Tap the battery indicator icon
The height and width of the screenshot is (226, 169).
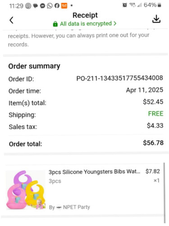(160, 5)
